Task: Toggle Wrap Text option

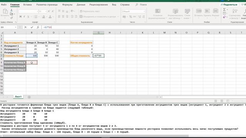Action: (90, 11)
